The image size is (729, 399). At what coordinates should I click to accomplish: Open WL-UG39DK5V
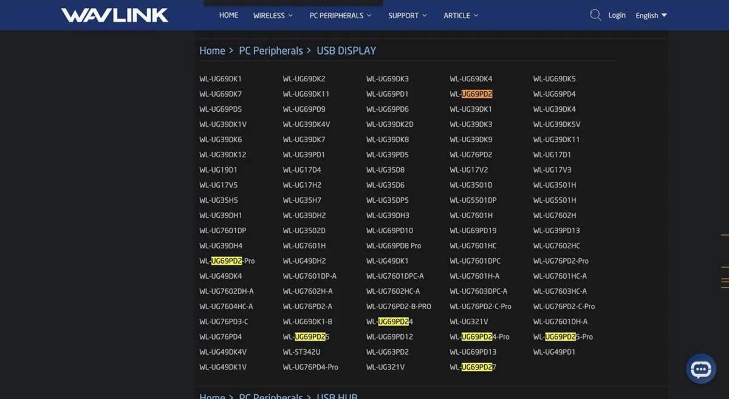(x=557, y=124)
